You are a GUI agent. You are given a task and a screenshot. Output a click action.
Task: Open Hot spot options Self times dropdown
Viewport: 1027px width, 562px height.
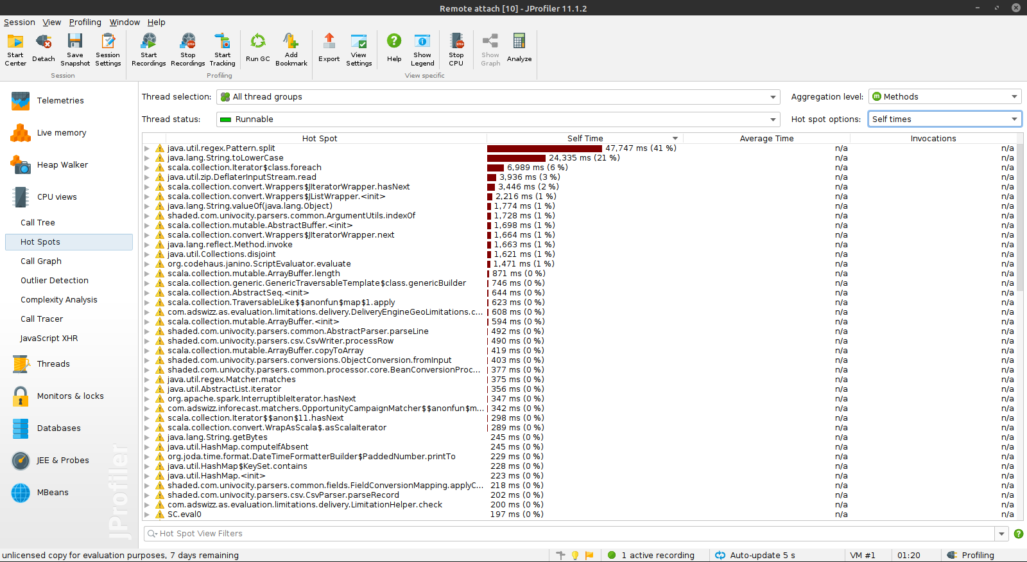tap(945, 119)
